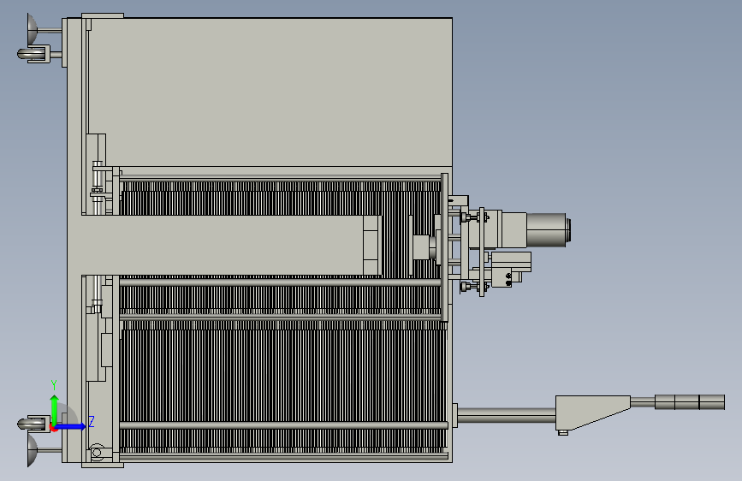Select the triangular handle bracket
This screenshot has height=481, width=742.
[x=592, y=413]
